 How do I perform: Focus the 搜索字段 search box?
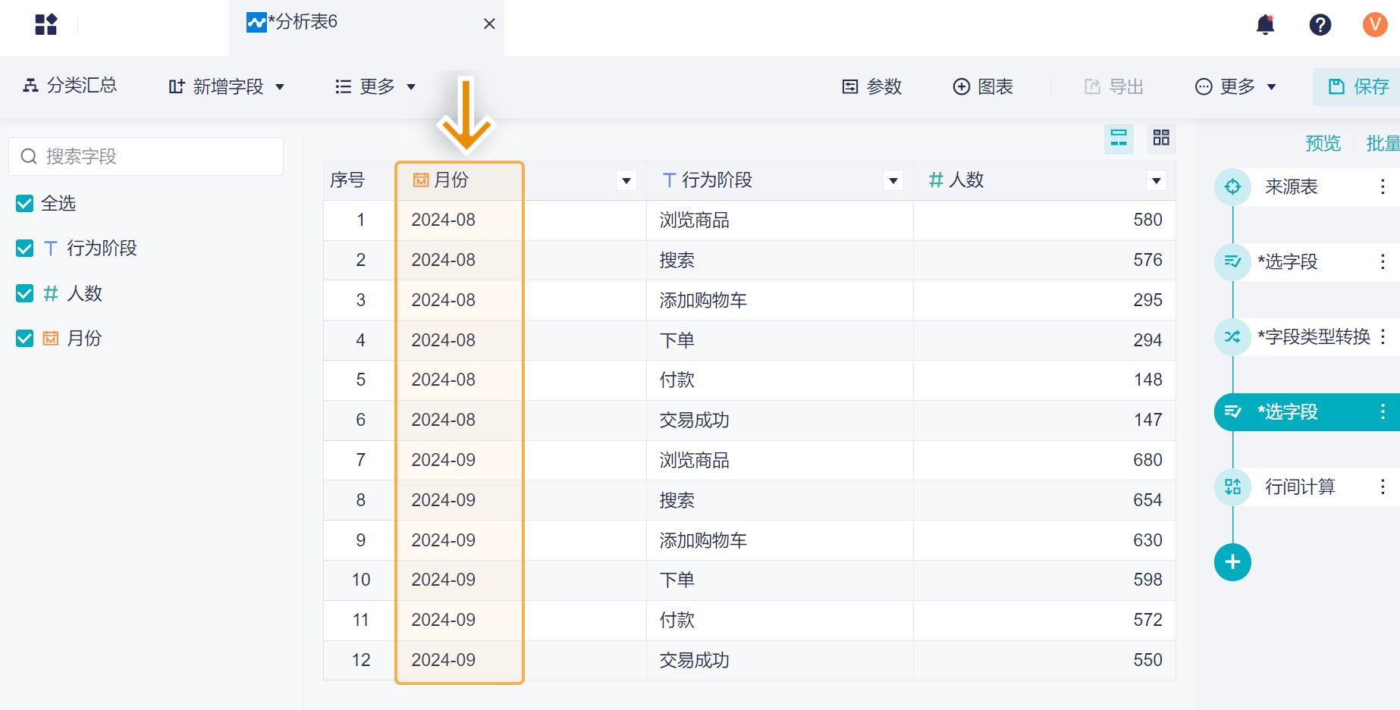click(x=146, y=156)
